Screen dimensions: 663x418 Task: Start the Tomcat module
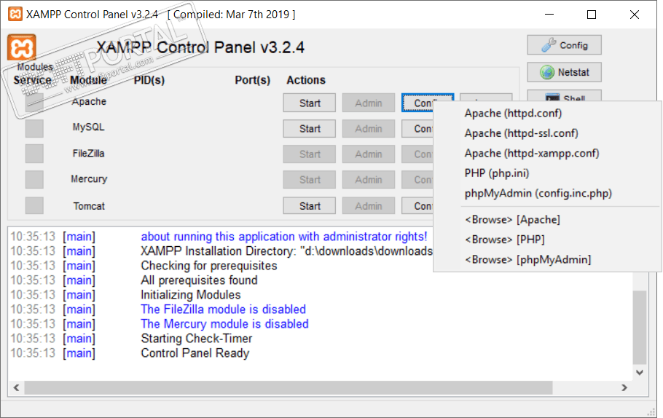tap(310, 206)
